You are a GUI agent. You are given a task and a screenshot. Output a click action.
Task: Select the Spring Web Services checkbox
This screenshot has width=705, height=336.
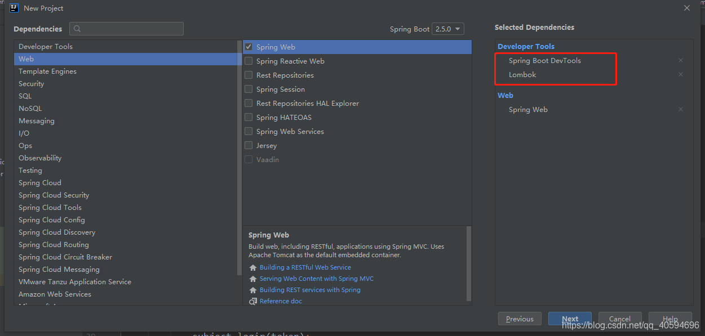(x=249, y=131)
